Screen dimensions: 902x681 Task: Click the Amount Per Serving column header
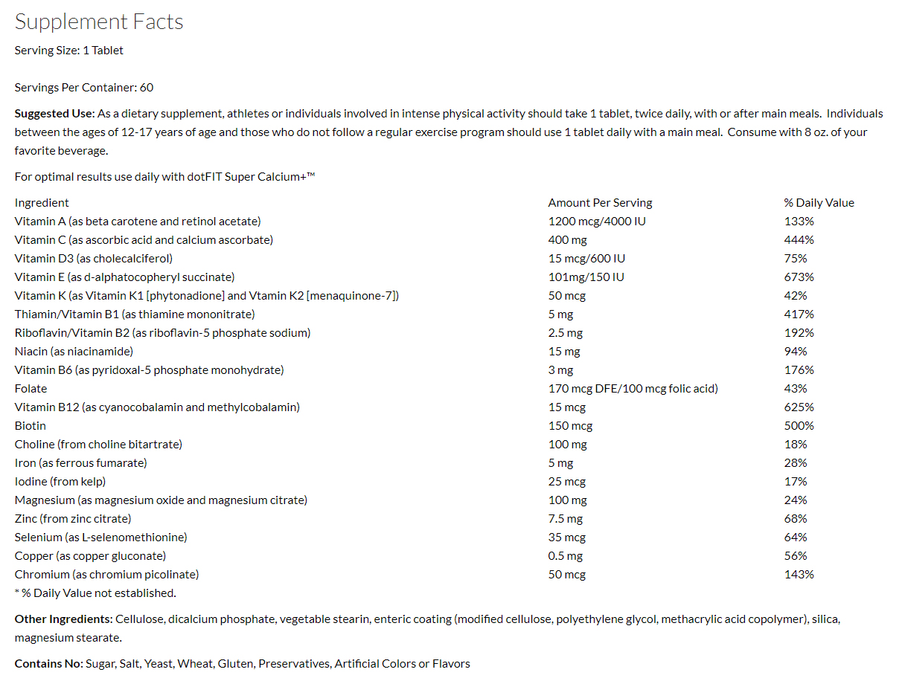600,203
